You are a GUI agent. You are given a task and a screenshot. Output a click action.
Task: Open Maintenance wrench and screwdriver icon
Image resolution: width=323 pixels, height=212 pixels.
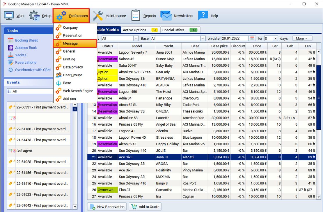coord(98,16)
